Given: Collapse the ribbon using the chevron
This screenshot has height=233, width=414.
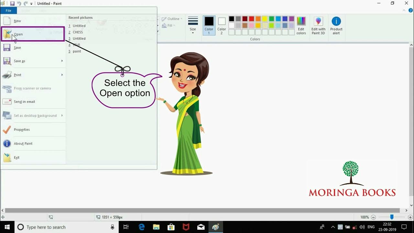Looking at the screenshot, I should tap(404, 10).
